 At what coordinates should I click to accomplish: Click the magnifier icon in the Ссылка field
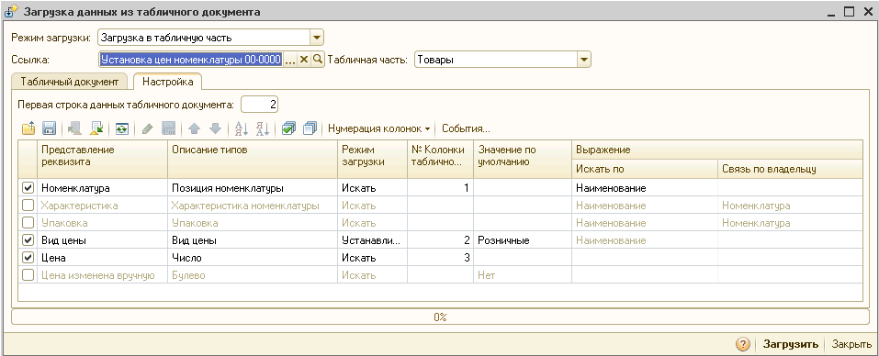tap(317, 60)
